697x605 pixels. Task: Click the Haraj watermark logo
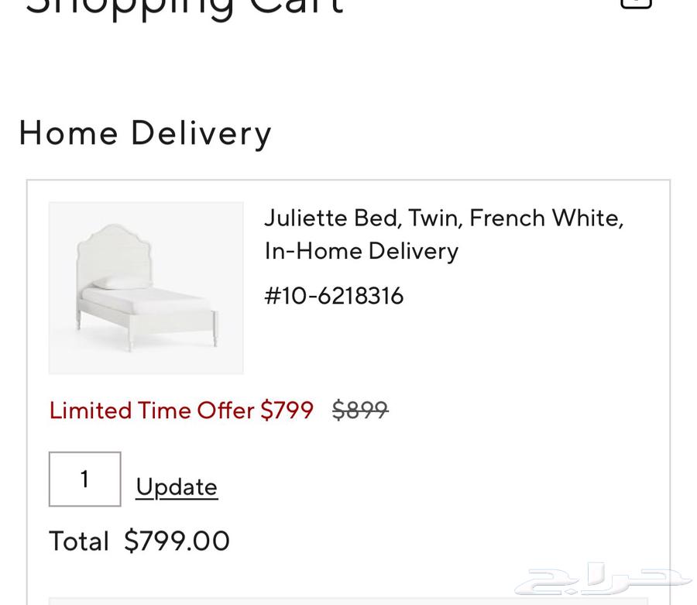coord(603,579)
